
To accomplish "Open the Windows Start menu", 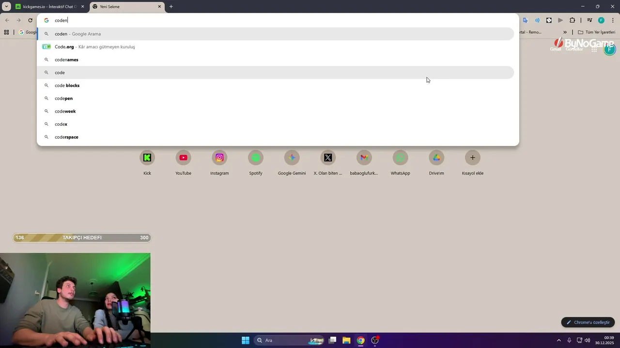I will point(246,340).
